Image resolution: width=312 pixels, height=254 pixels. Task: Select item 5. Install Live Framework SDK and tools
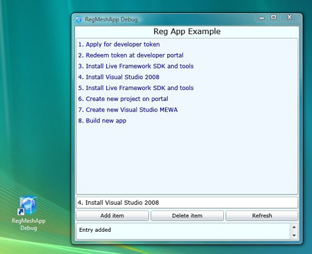[x=136, y=88]
